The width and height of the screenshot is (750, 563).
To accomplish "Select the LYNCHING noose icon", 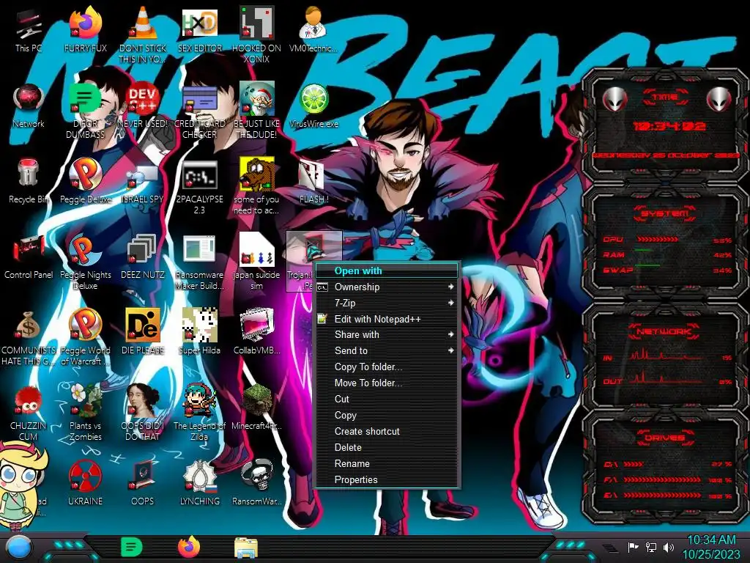I will [199, 484].
